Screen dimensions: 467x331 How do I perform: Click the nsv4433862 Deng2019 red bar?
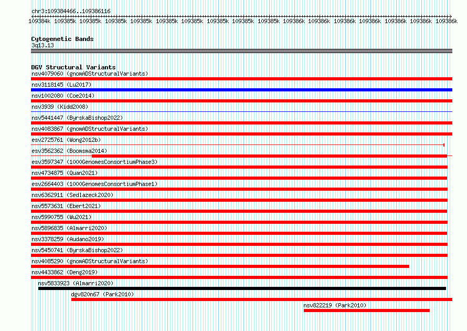tap(239, 277)
